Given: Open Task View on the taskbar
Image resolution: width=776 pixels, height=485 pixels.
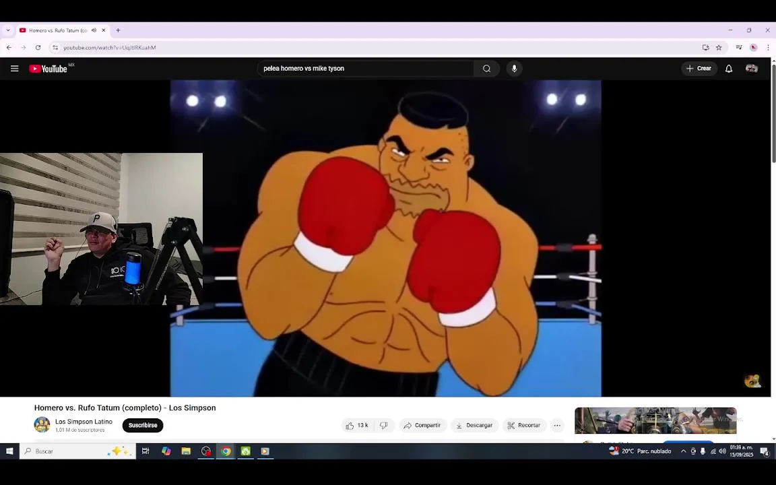Looking at the screenshot, I should click(x=145, y=451).
